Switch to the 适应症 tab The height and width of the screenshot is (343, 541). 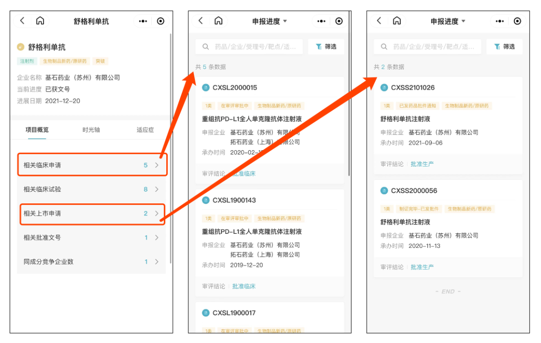point(145,130)
